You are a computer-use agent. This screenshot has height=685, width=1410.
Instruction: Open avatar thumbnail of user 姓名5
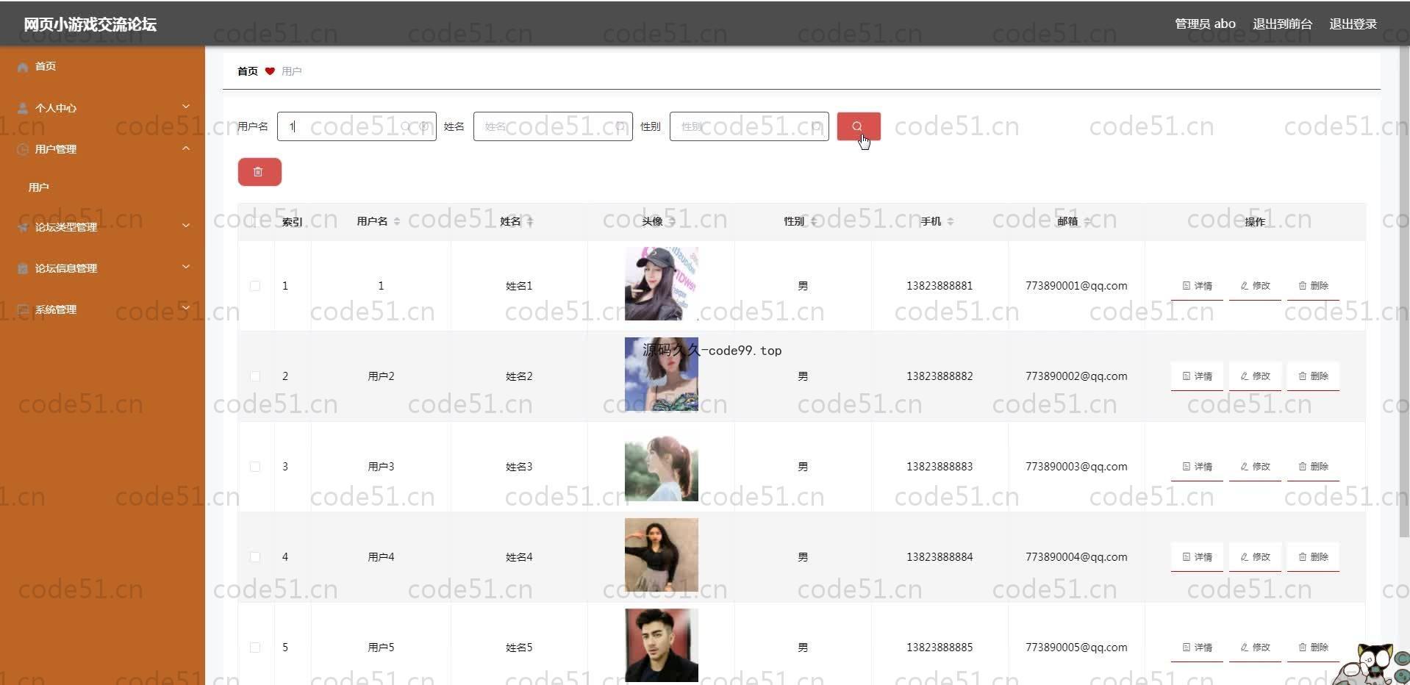tap(662, 645)
